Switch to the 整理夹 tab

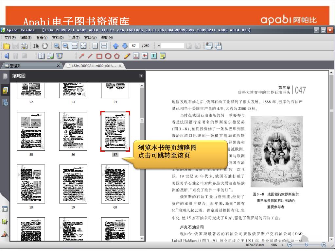[31, 66]
